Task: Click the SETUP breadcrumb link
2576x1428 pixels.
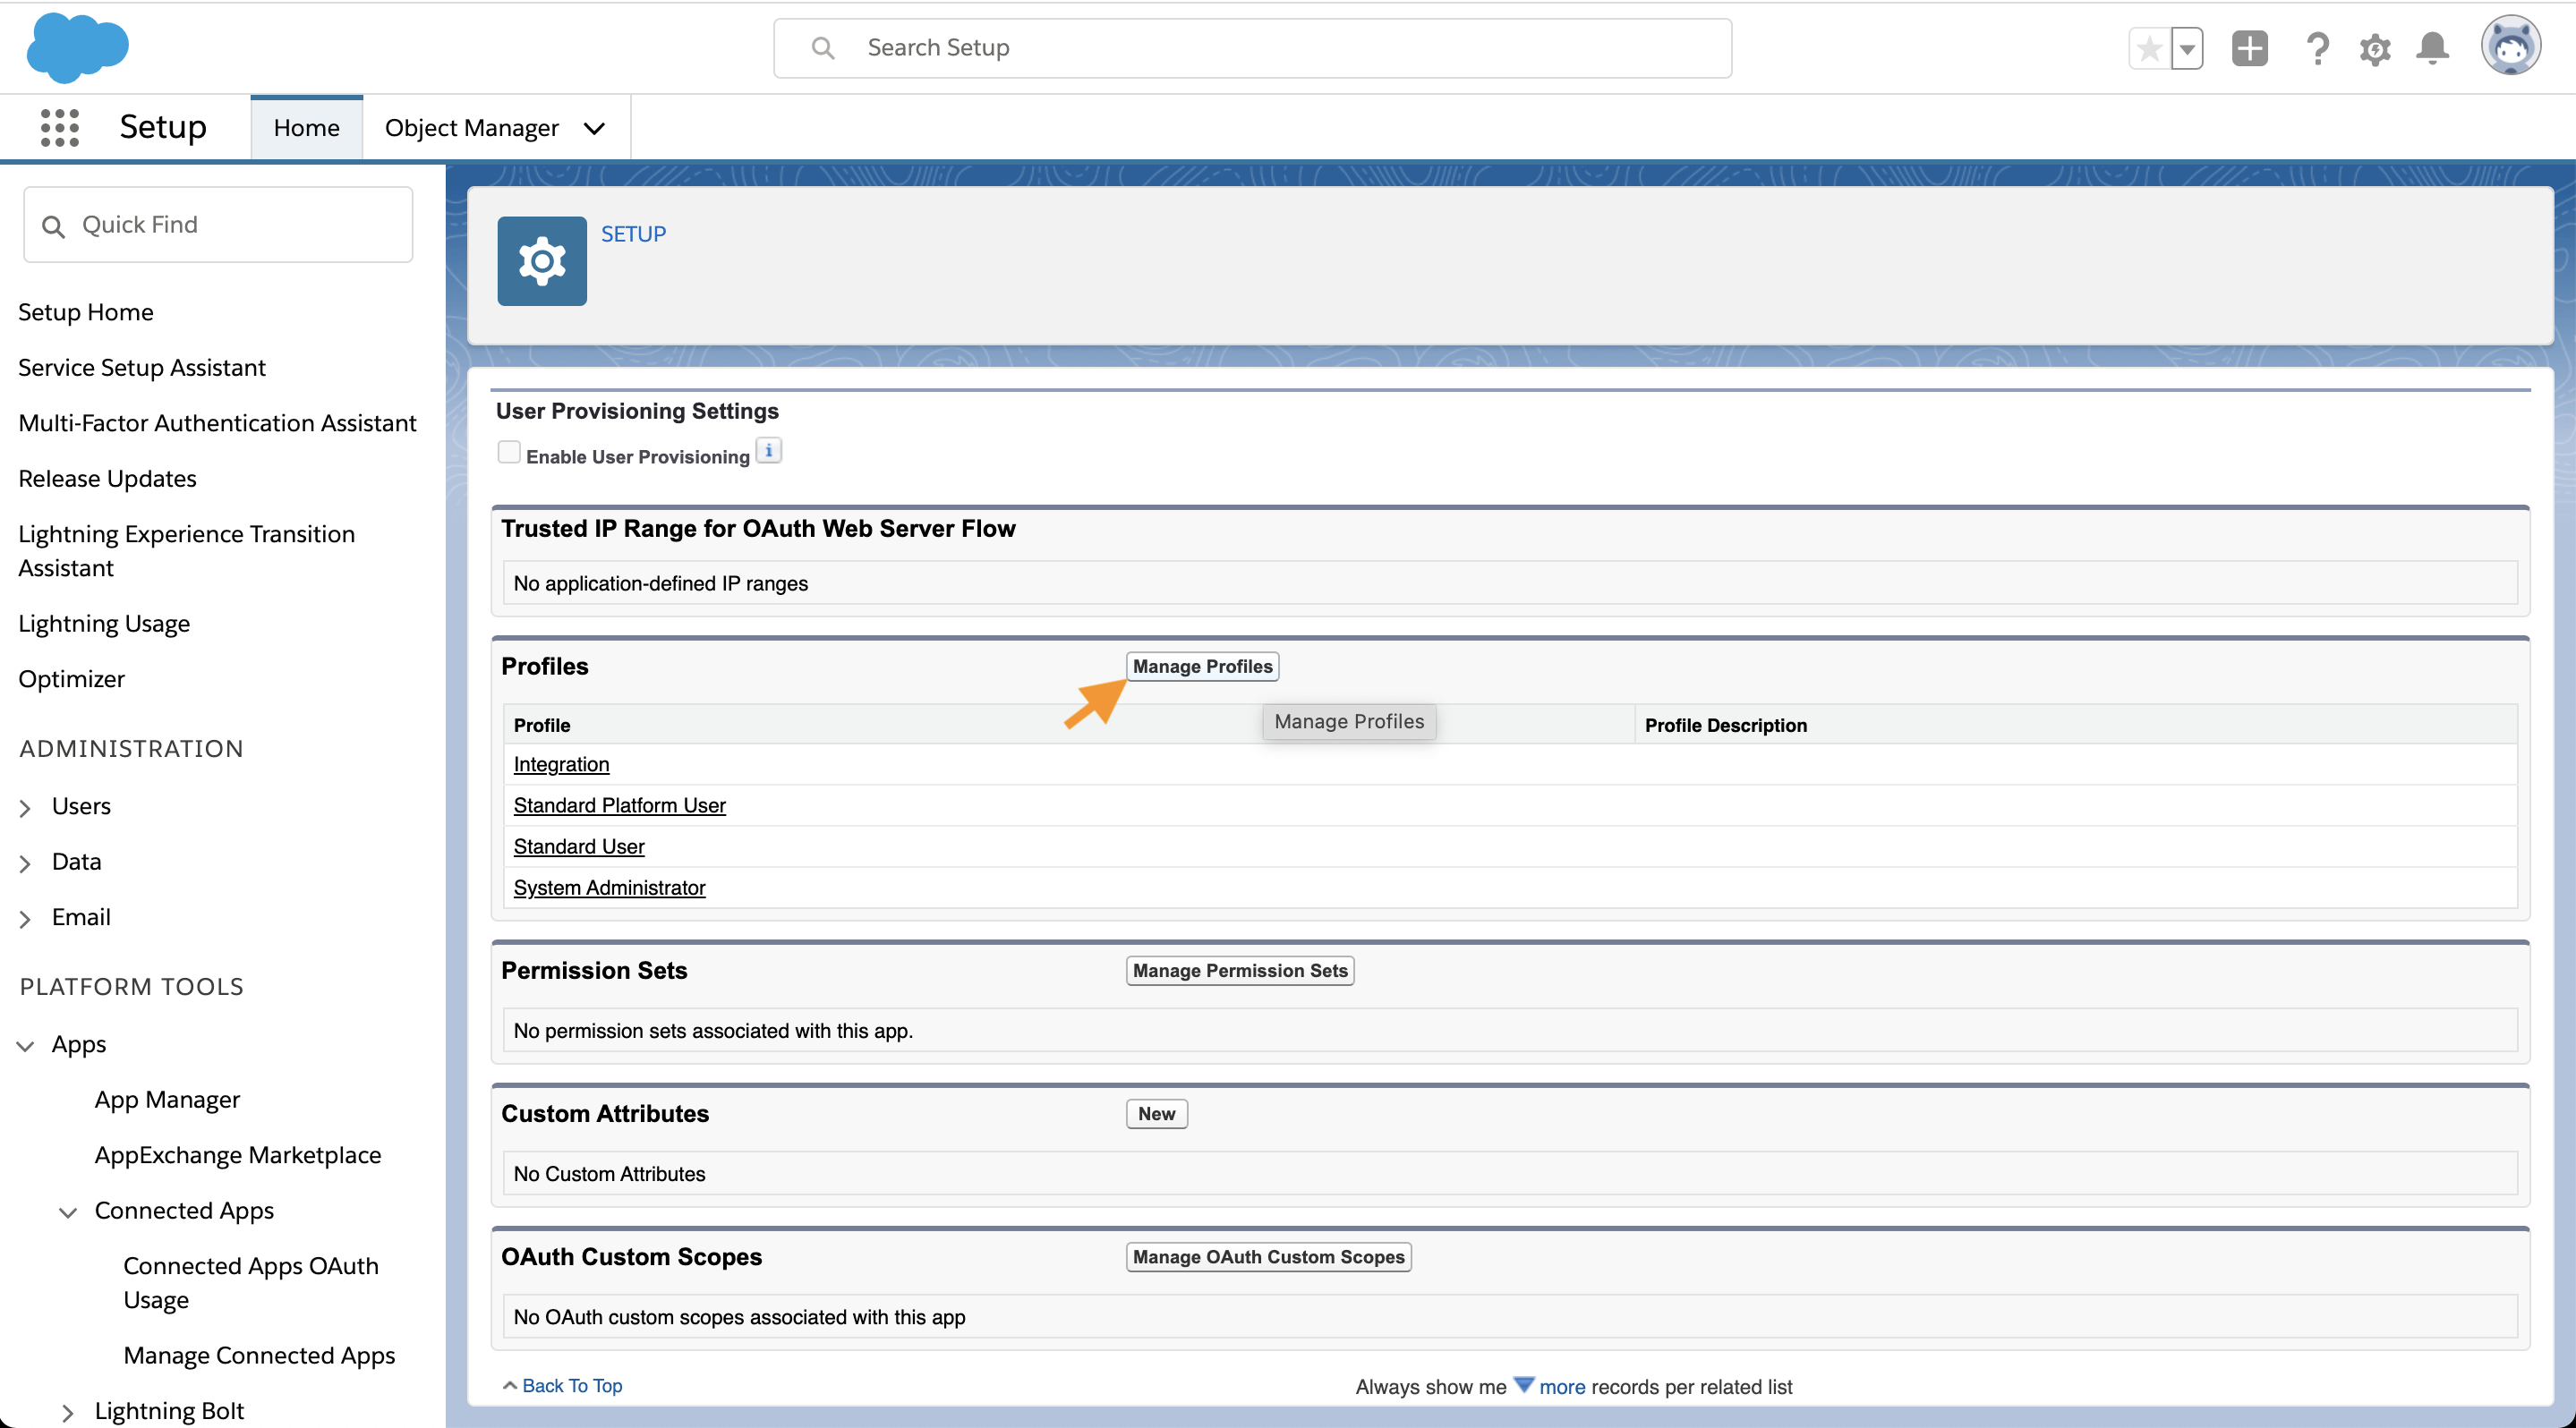Action: (633, 234)
